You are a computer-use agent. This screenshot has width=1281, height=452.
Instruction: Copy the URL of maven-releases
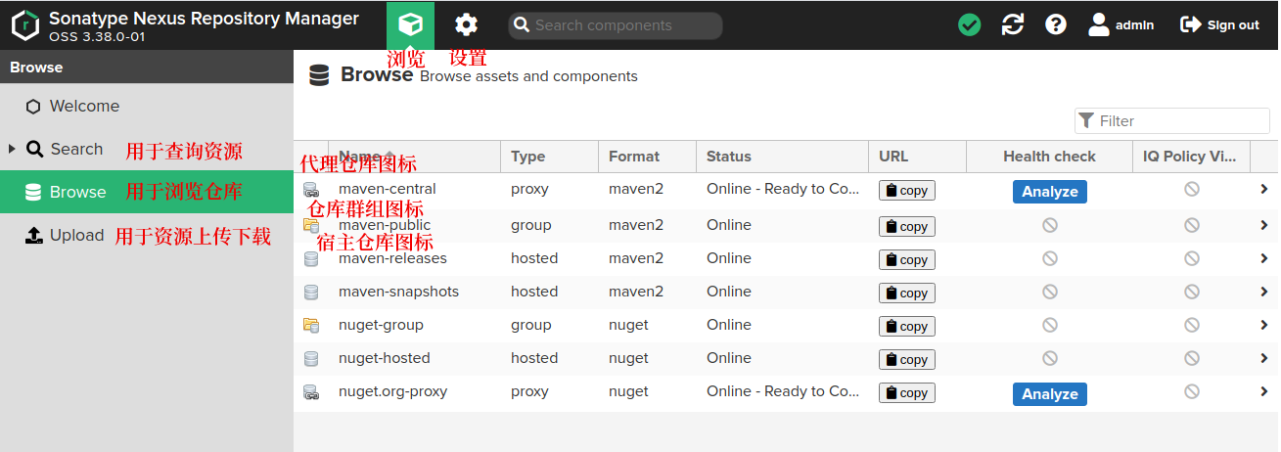(906, 259)
